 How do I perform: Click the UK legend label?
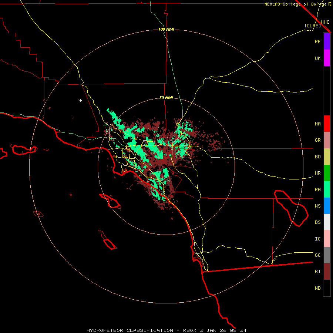(x=317, y=58)
